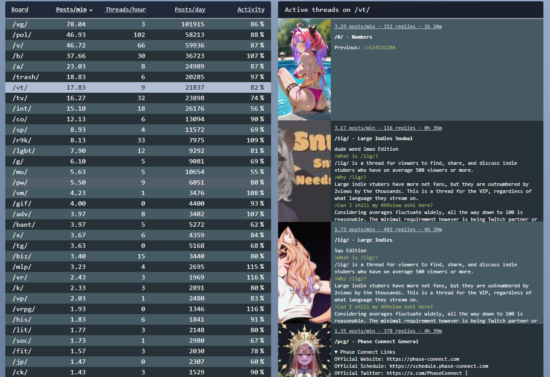This screenshot has height=377, width=550.
Task: Select the /b/ board row
Action: (138, 56)
